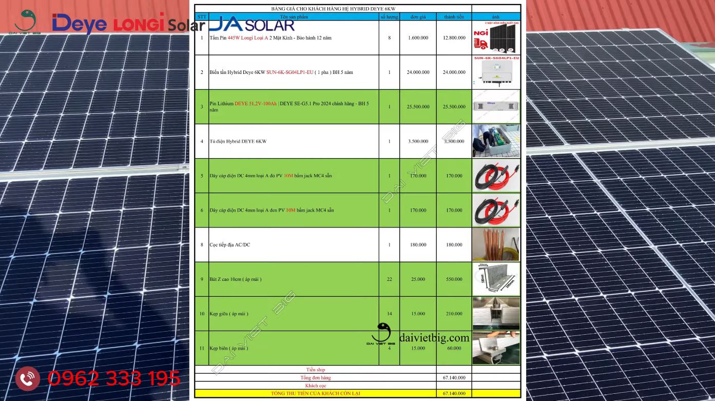Viewport: 715px width, 401px height.
Task: Select the quantity "8" for the Longi panels
Action: pos(390,37)
